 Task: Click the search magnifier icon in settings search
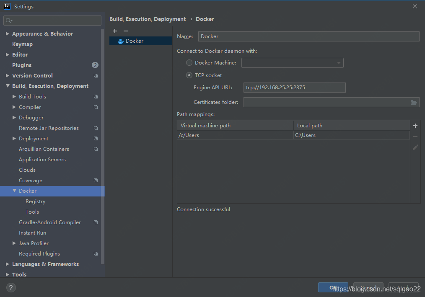pos(9,21)
